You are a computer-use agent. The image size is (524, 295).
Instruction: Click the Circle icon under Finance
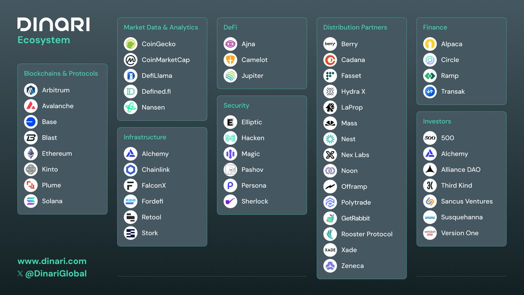[x=429, y=59]
